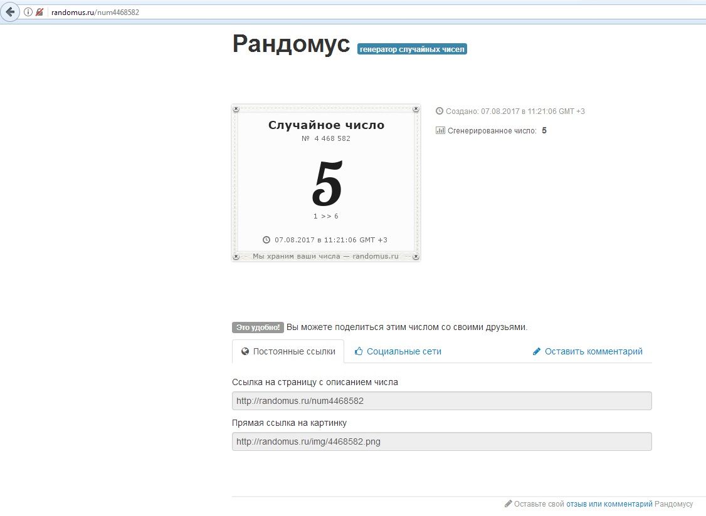The height and width of the screenshot is (516, 706).
Task: Open the Оставить комментарий tab
Action: pyautogui.click(x=593, y=351)
